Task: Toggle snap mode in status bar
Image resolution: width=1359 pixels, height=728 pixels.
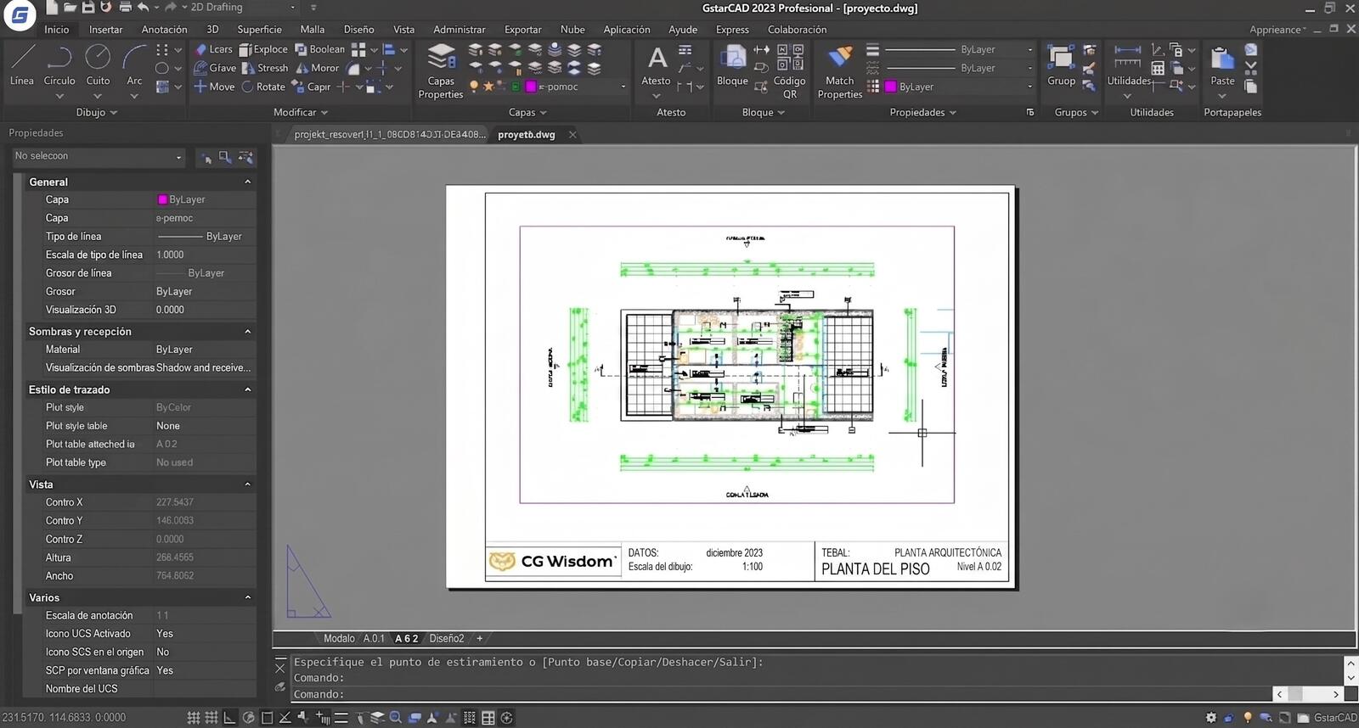Action: (211, 718)
